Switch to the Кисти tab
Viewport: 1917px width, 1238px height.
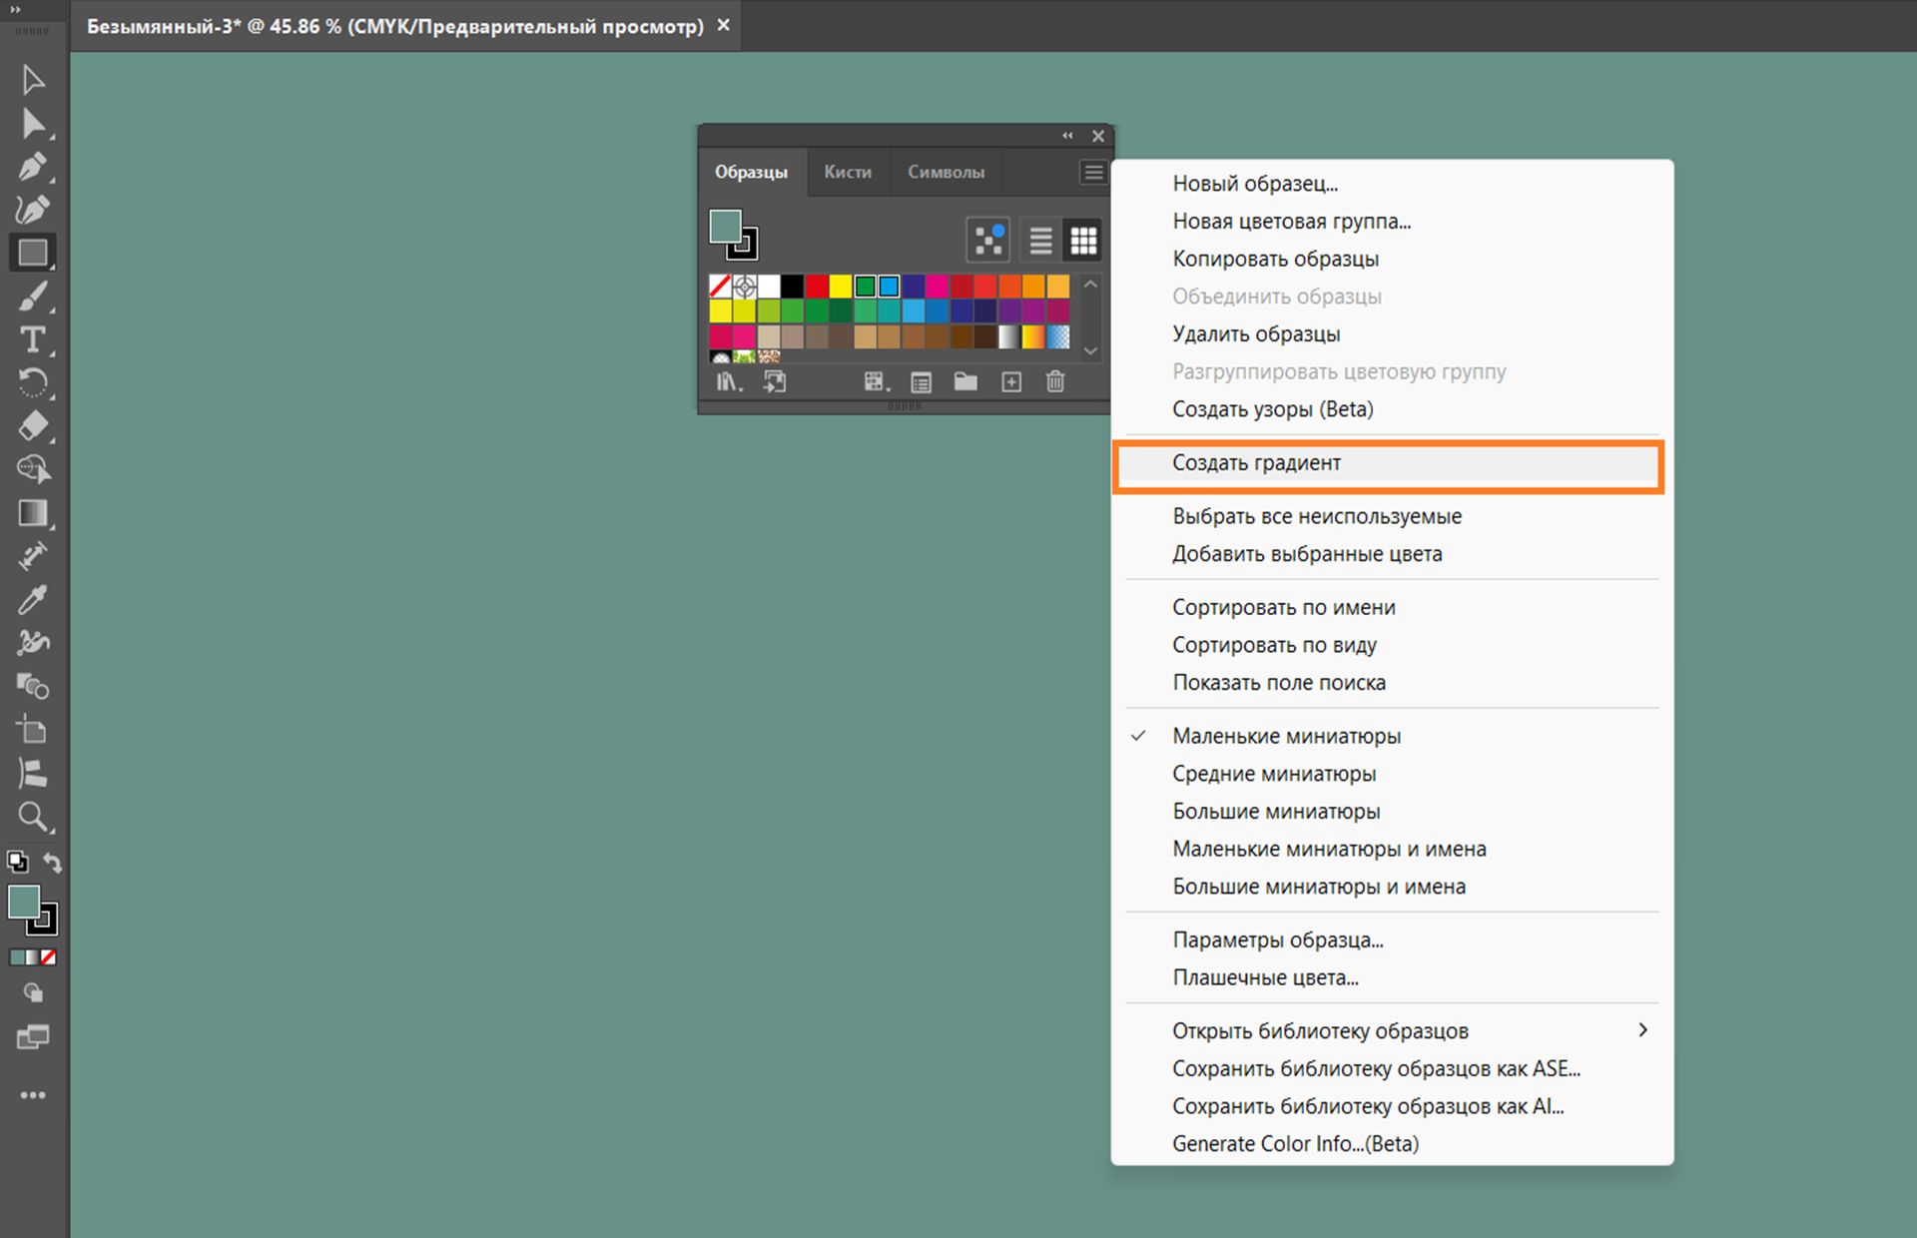click(847, 172)
